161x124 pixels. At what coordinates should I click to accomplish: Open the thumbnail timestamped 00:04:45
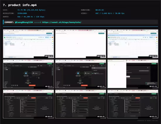[x=80, y=104]
